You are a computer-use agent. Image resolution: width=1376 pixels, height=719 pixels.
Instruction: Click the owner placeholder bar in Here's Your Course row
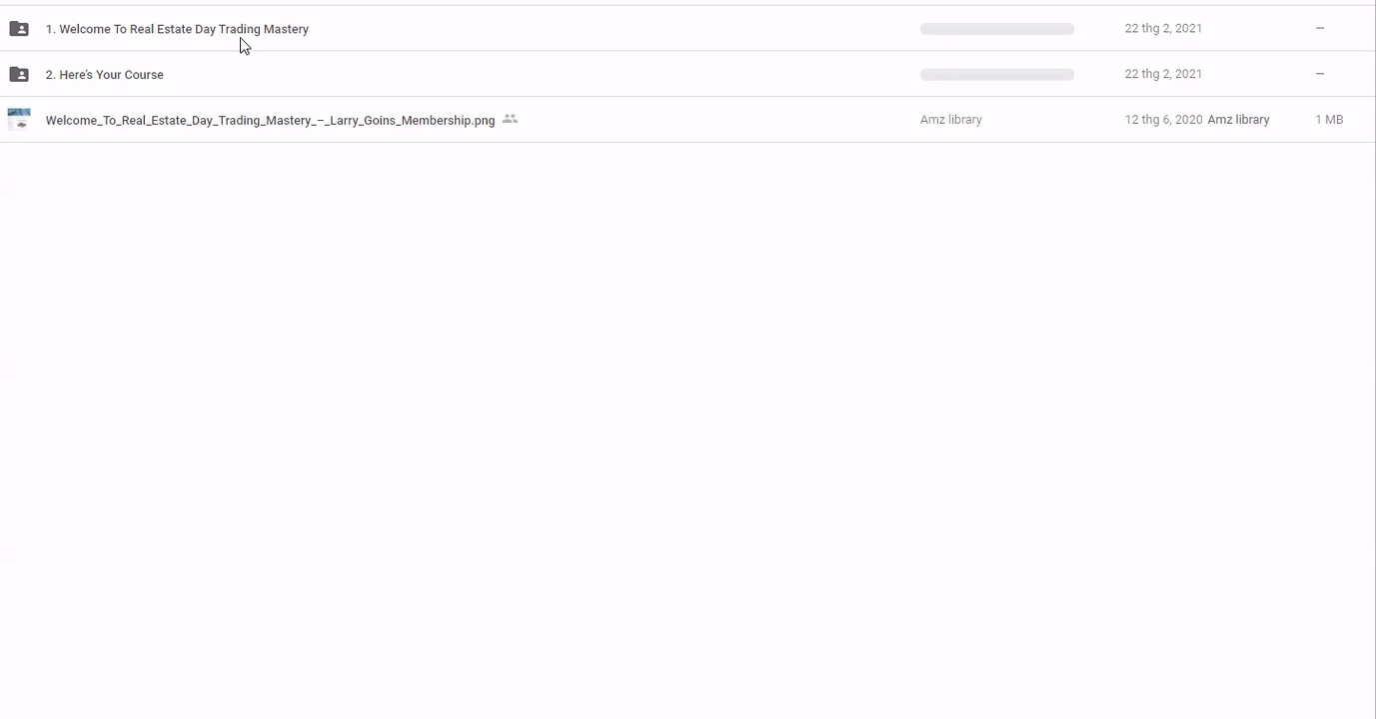point(996,74)
